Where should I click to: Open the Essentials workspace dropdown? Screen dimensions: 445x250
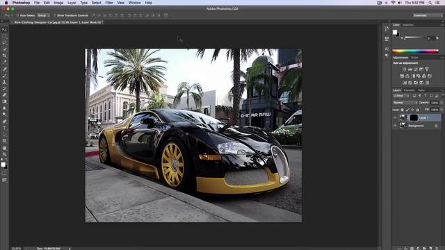tap(428, 15)
